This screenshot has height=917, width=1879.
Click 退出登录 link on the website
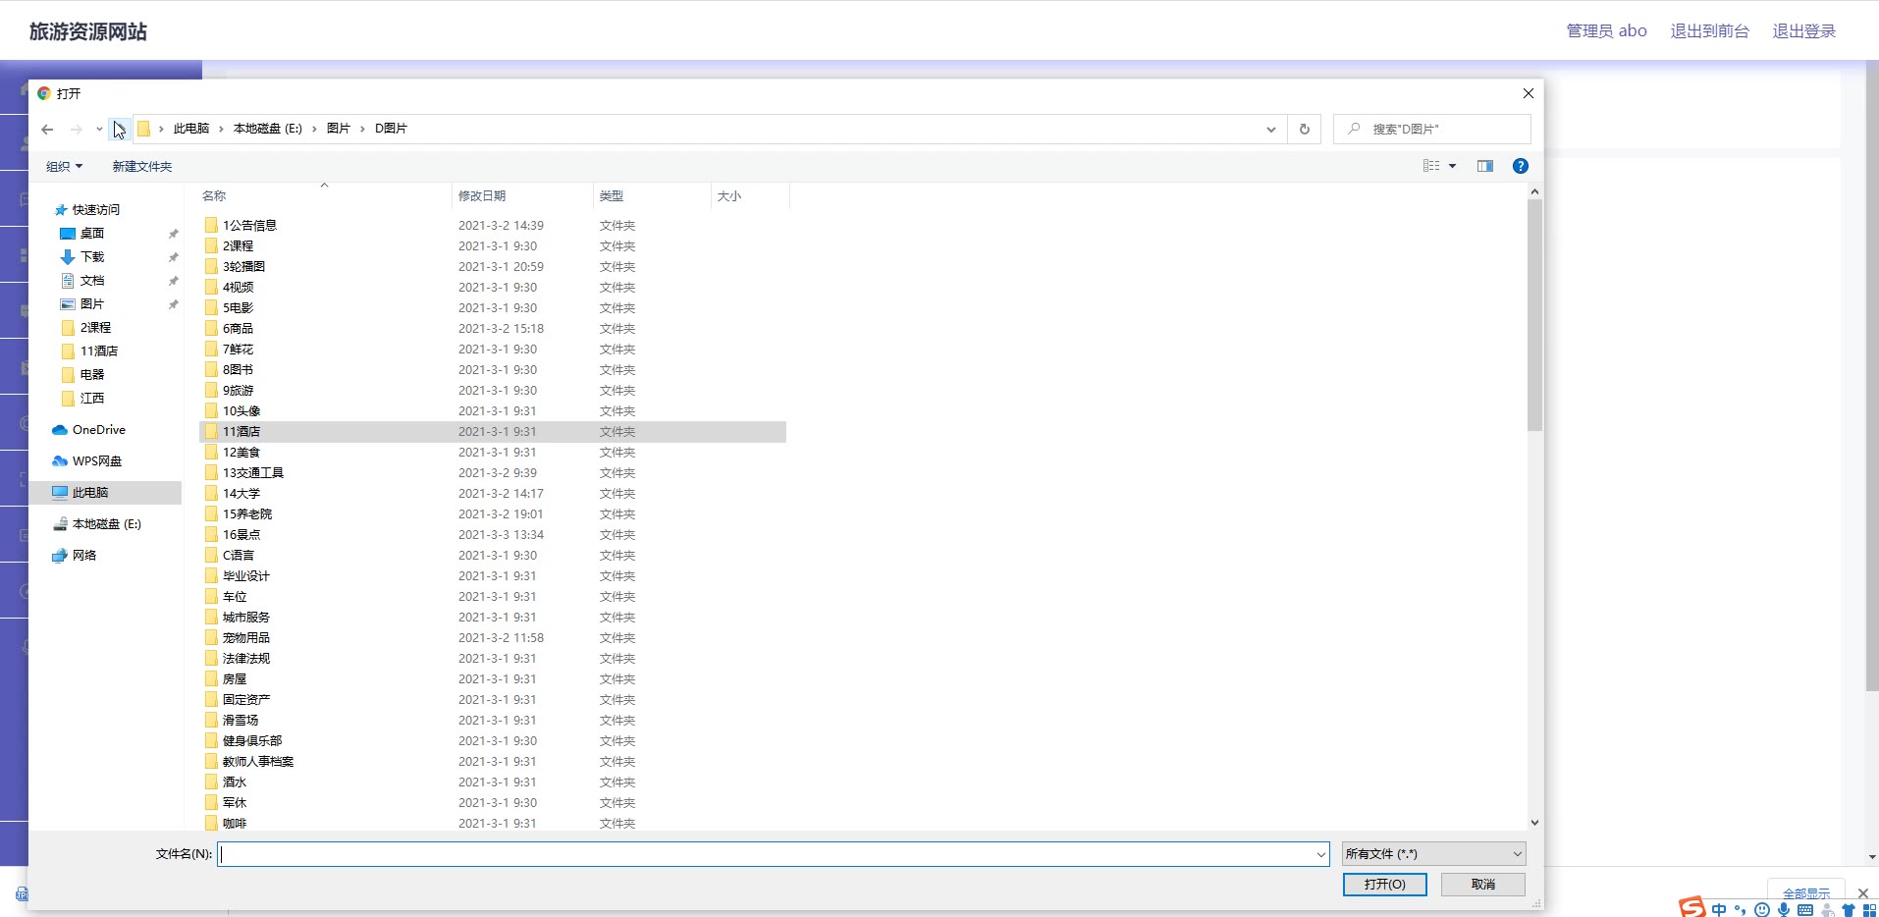(1803, 31)
